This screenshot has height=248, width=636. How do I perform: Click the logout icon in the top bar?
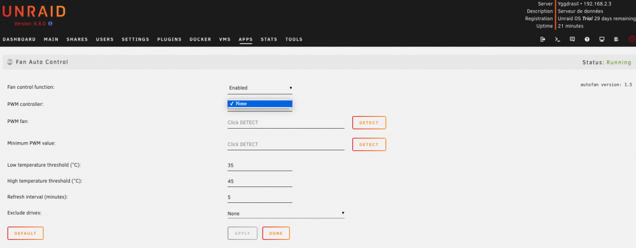(x=543, y=39)
